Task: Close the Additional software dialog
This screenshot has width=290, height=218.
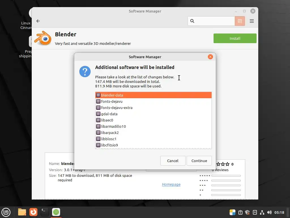Action: click(x=210, y=57)
